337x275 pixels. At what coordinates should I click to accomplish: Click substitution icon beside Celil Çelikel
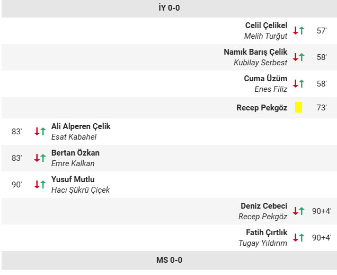299,31
